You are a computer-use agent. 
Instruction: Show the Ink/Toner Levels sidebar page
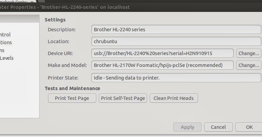point(7,58)
